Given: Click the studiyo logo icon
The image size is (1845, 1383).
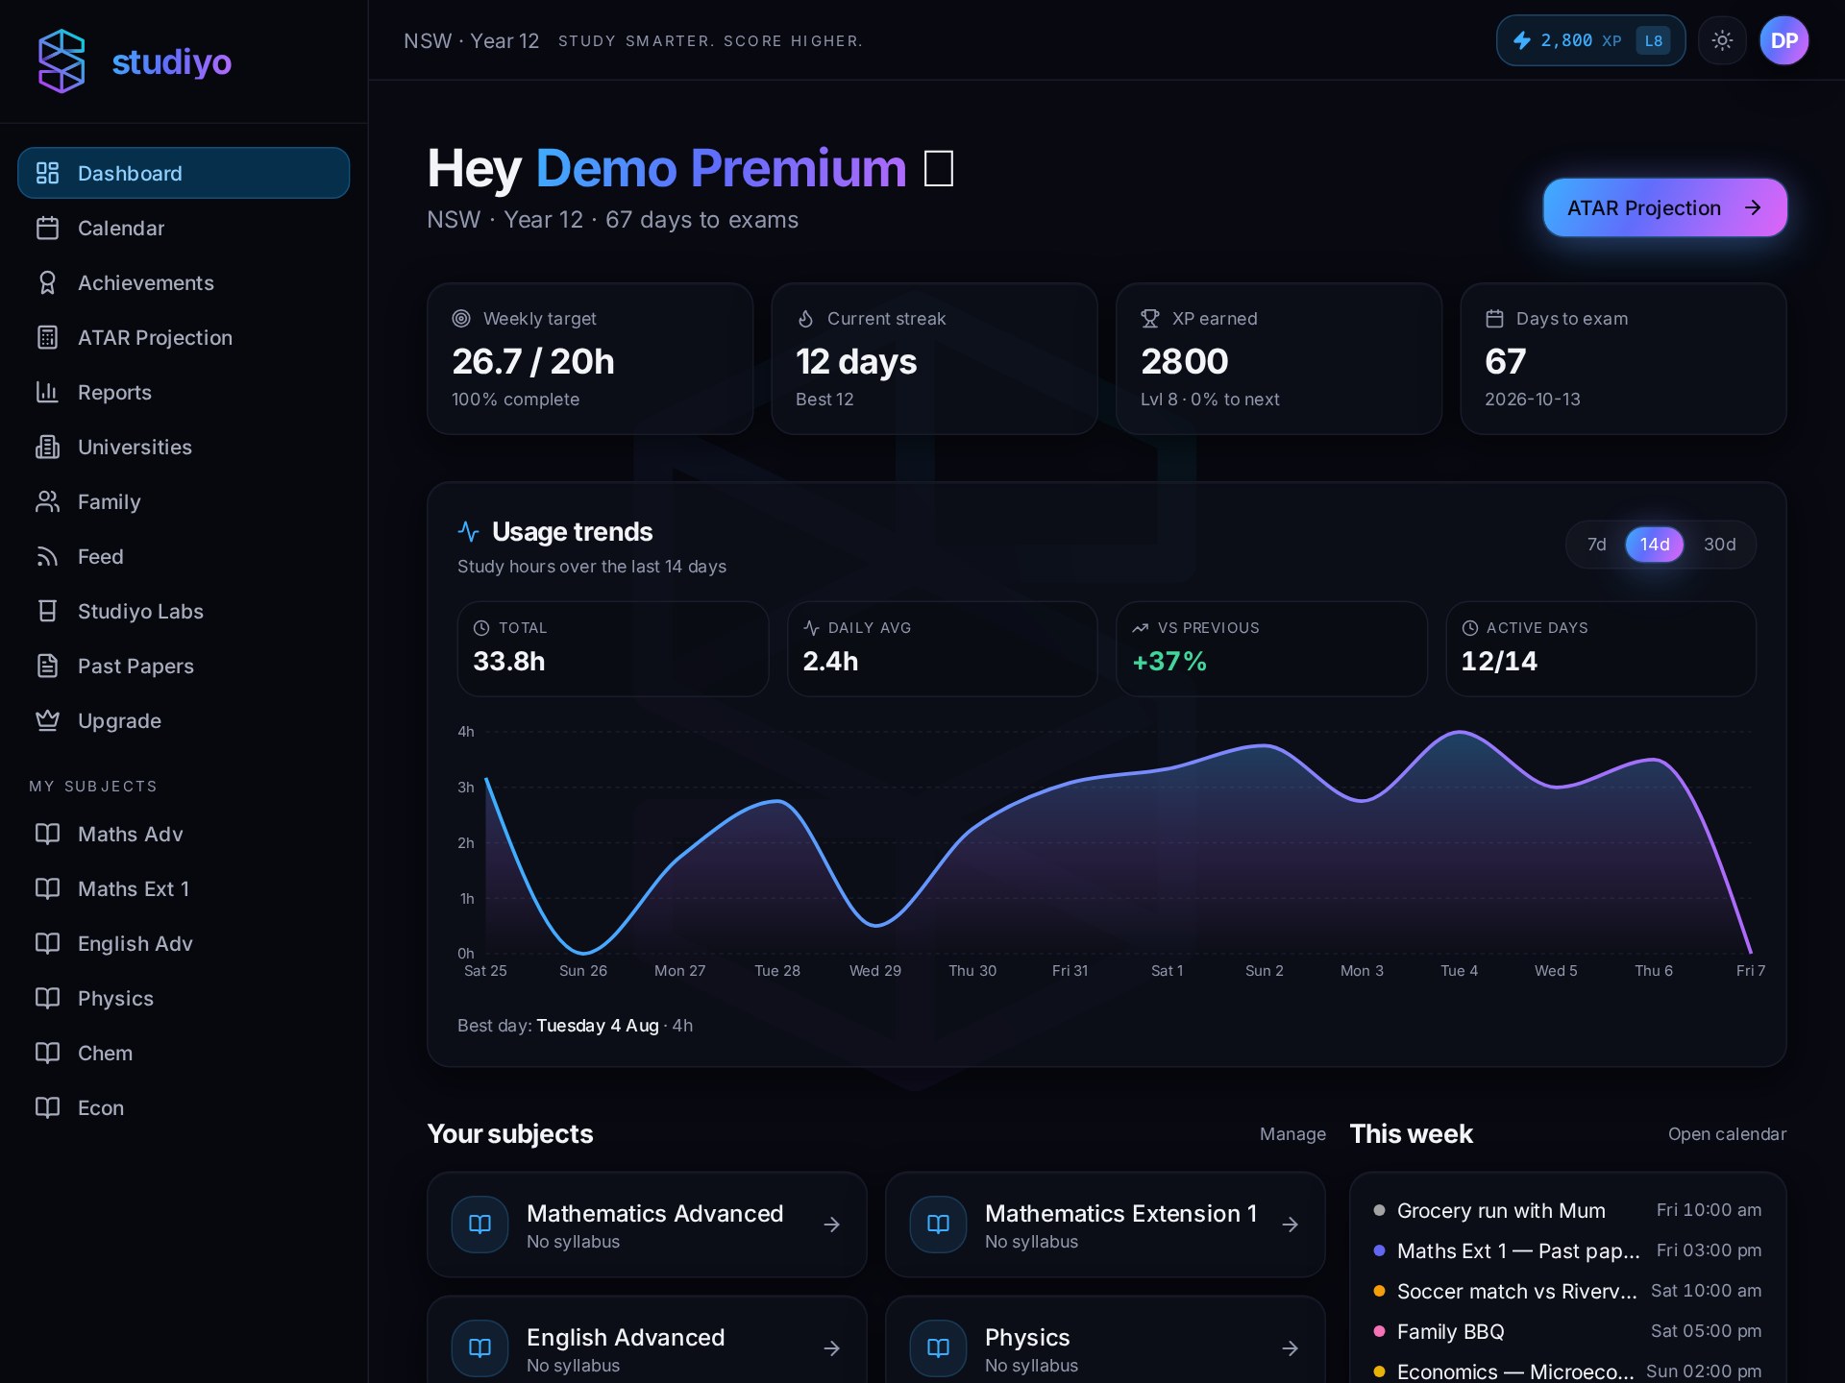Looking at the screenshot, I should click(x=61, y=61).
